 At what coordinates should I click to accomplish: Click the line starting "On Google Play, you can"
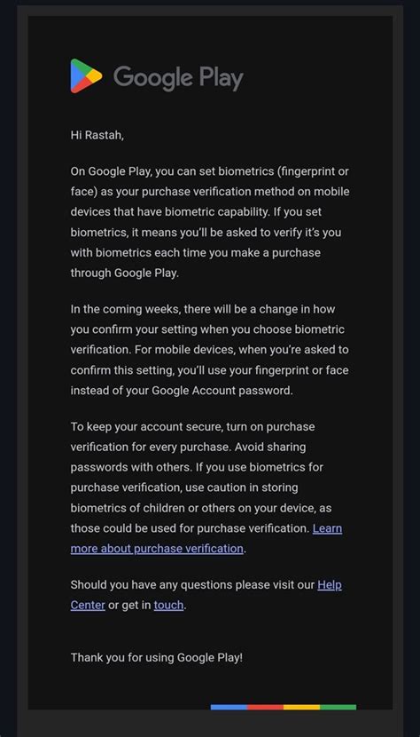tap(210, 171)
